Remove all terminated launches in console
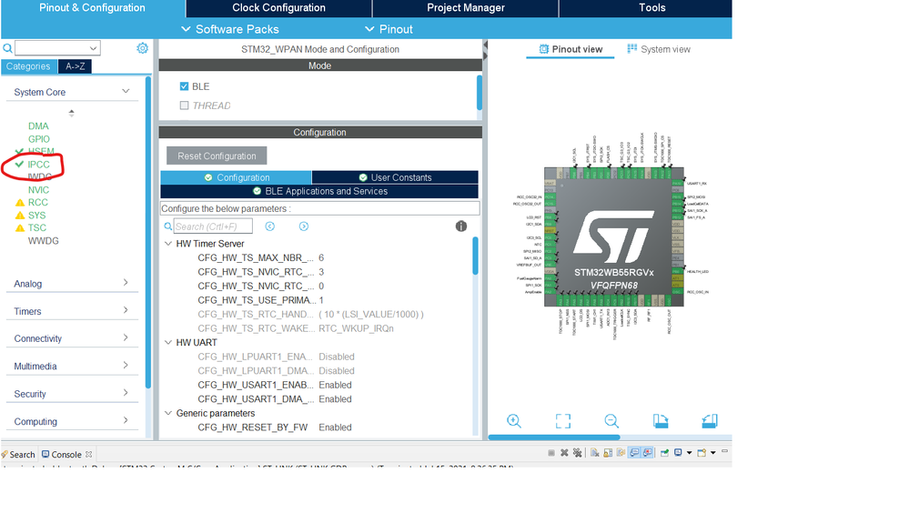This screenshot has width=909, height=513. click(578, 453)
